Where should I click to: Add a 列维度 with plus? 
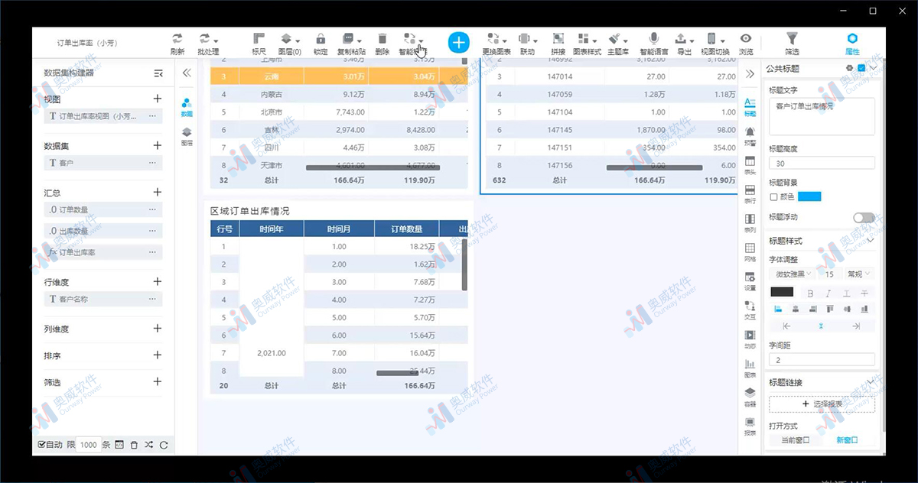click(x=158, y=329)
